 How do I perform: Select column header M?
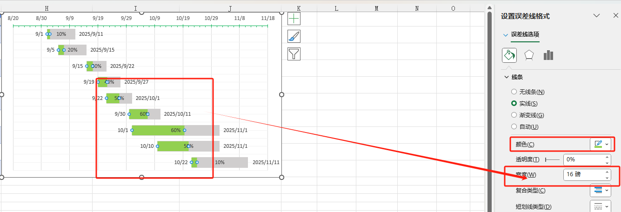click(376, 8)
